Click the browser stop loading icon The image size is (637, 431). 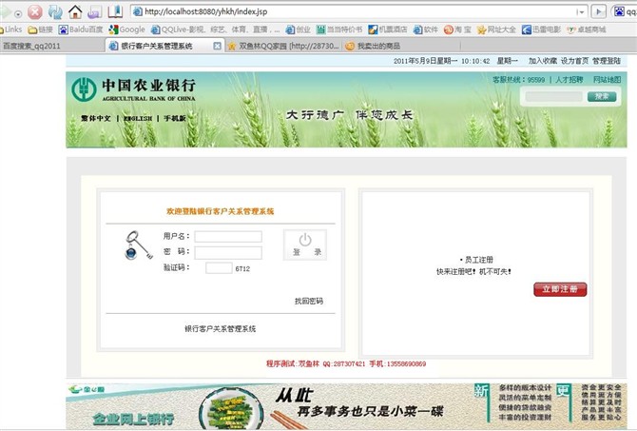click(x=35, y=11)
